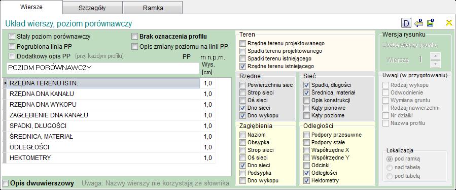The height and width of the screenshot is (190, 456).
Task: Uncheck Odległości checkbox
Action: (306, 173)
